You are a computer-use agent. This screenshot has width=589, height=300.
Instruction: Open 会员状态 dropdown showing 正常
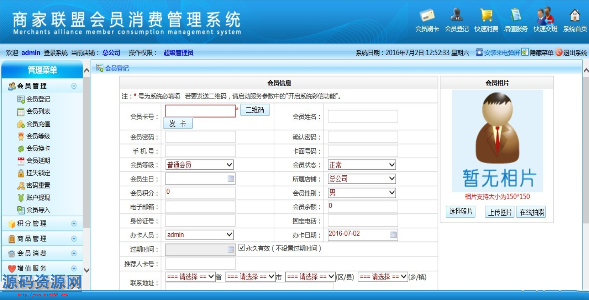click(362, 165)
